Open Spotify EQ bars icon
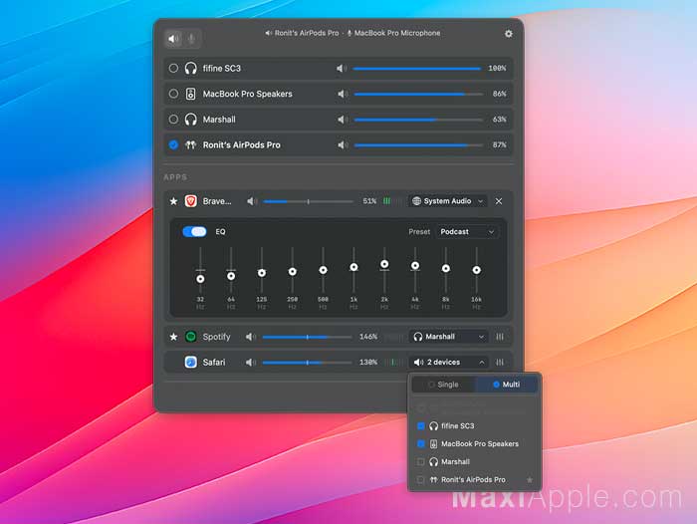Image resolution: width=697 pixels, height=524 pixels. point(500,337)
